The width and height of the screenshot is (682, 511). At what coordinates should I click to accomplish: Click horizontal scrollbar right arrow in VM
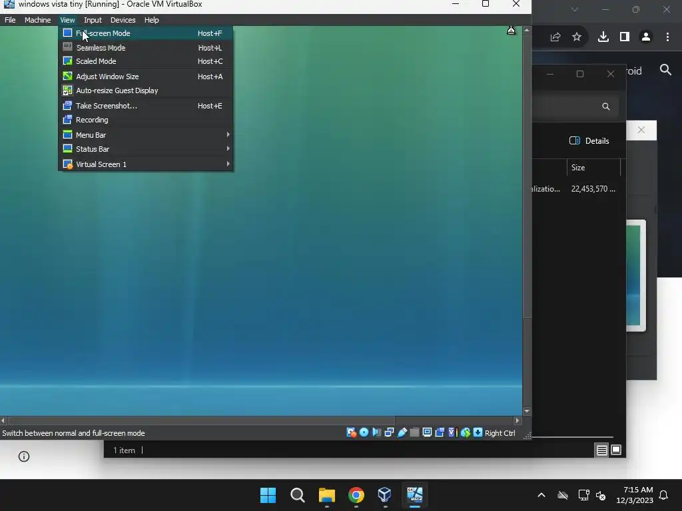tap(517, 421)
